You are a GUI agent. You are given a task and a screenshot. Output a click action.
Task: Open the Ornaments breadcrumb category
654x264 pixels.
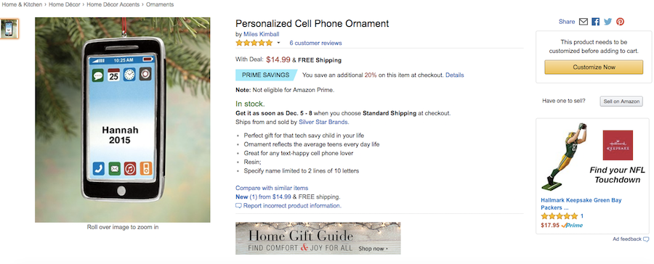coord(160,4)
